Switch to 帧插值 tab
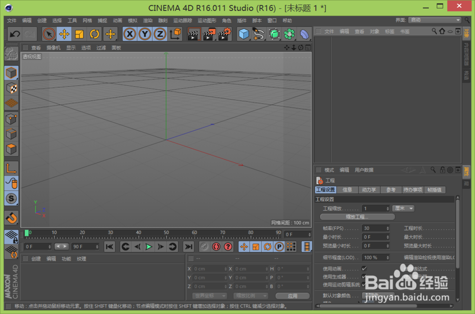The image size is (475, 314). pyautogui.click(x=435, y=189)
